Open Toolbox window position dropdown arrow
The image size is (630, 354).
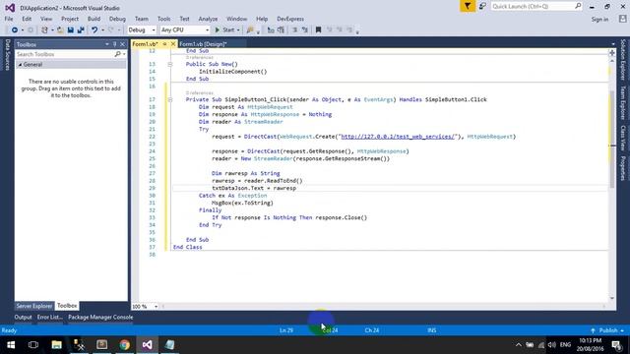[107, 44]
